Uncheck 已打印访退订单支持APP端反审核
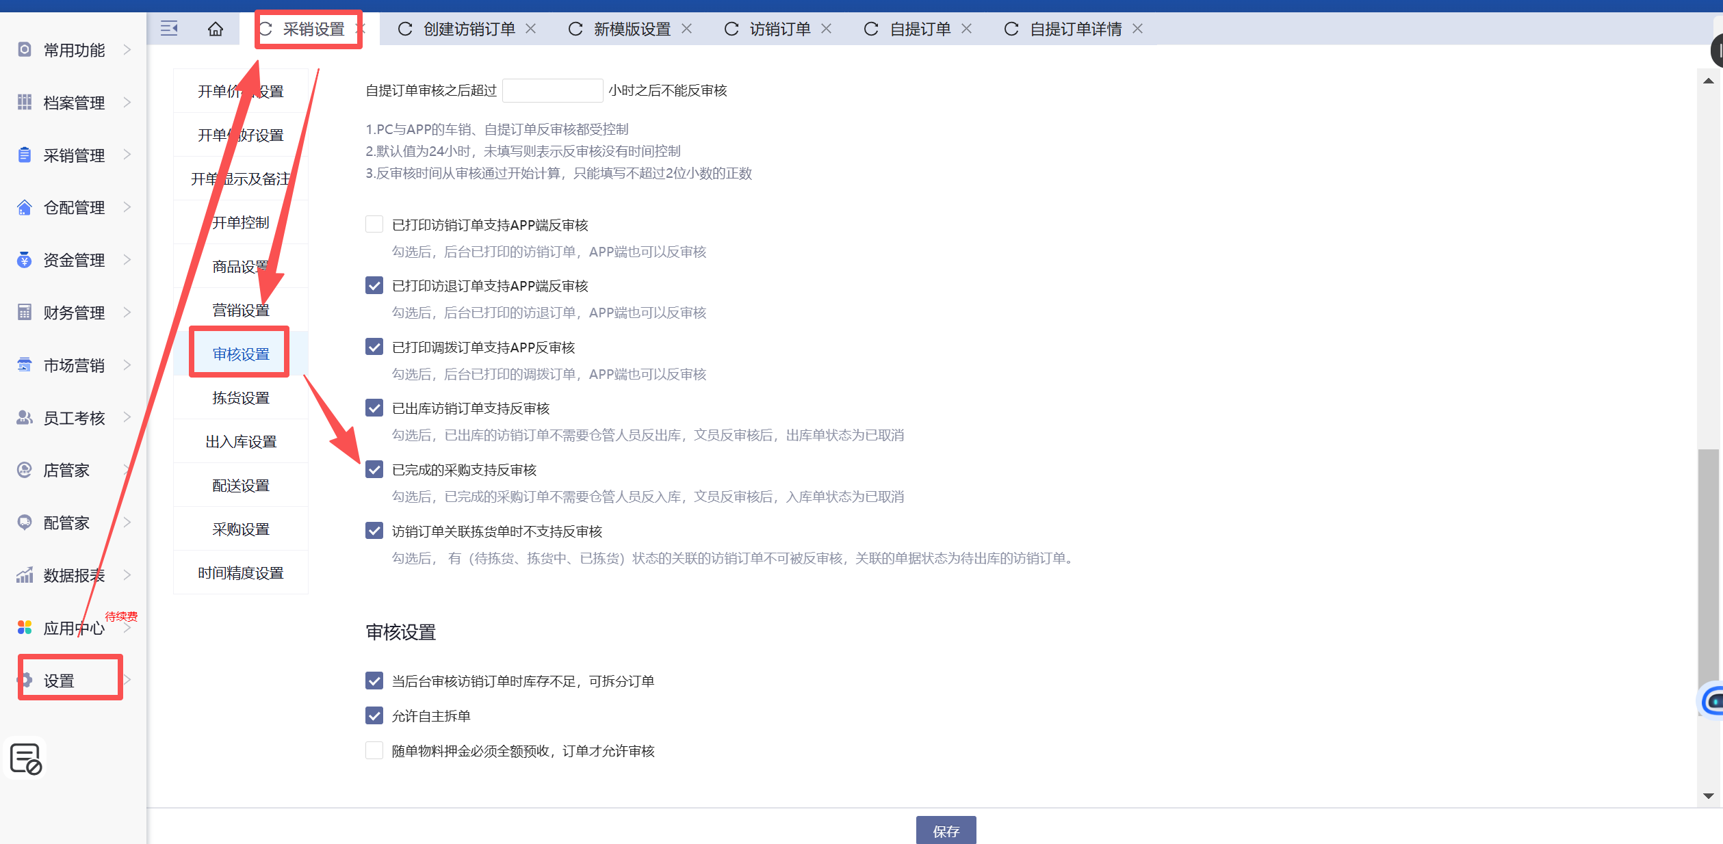The width and height of the screenshot is (1723, 844). pyautogui.click(x=374, y=285)
